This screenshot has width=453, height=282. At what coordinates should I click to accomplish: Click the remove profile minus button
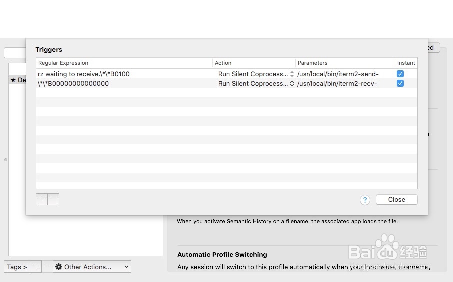tap(47, 267)
